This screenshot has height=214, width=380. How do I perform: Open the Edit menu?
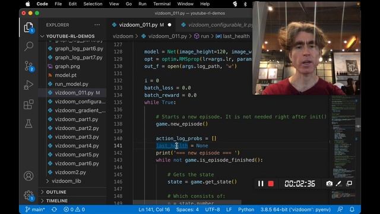coord(72,4)
